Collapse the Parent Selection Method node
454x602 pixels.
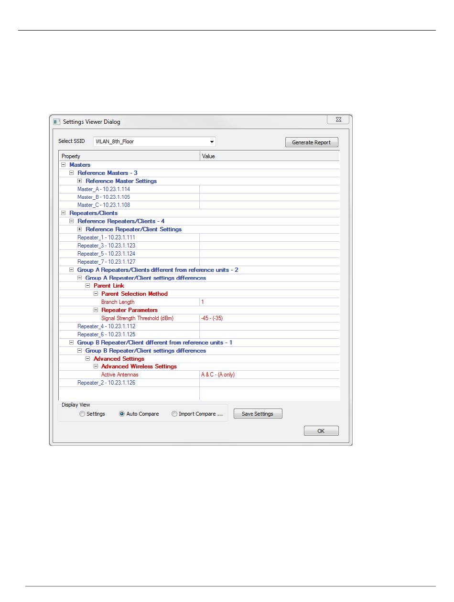click(96, 294)
